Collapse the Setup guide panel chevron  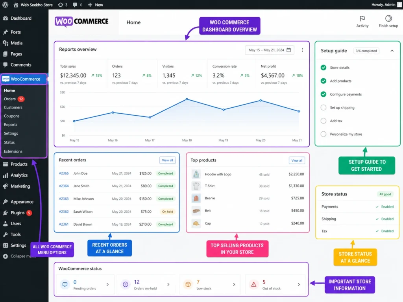click(x=392, y=51)
